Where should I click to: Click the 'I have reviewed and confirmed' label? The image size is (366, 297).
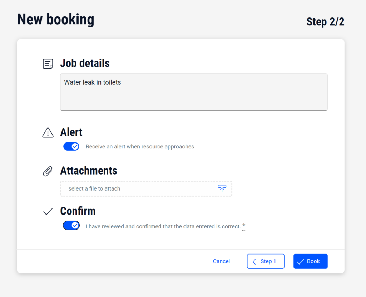click(x=163, y=226)
